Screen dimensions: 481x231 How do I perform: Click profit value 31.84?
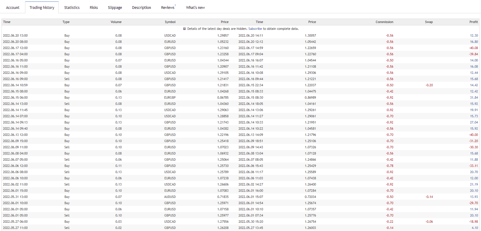click(474, 97)
